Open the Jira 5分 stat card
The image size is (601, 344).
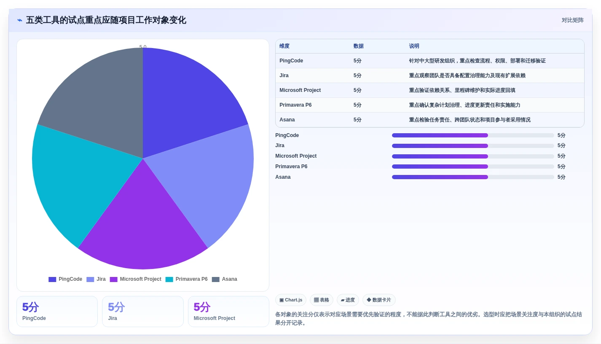[x=143, y=312]
